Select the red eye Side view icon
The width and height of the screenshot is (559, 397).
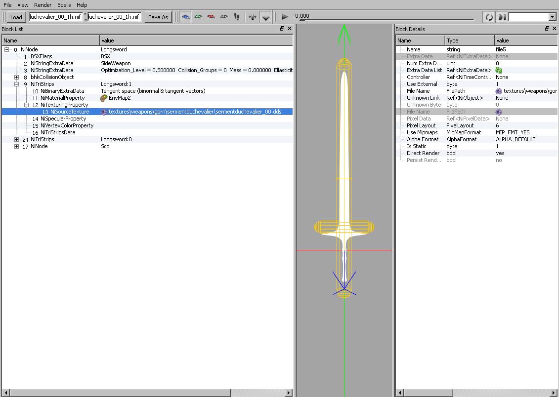[211, 17]
